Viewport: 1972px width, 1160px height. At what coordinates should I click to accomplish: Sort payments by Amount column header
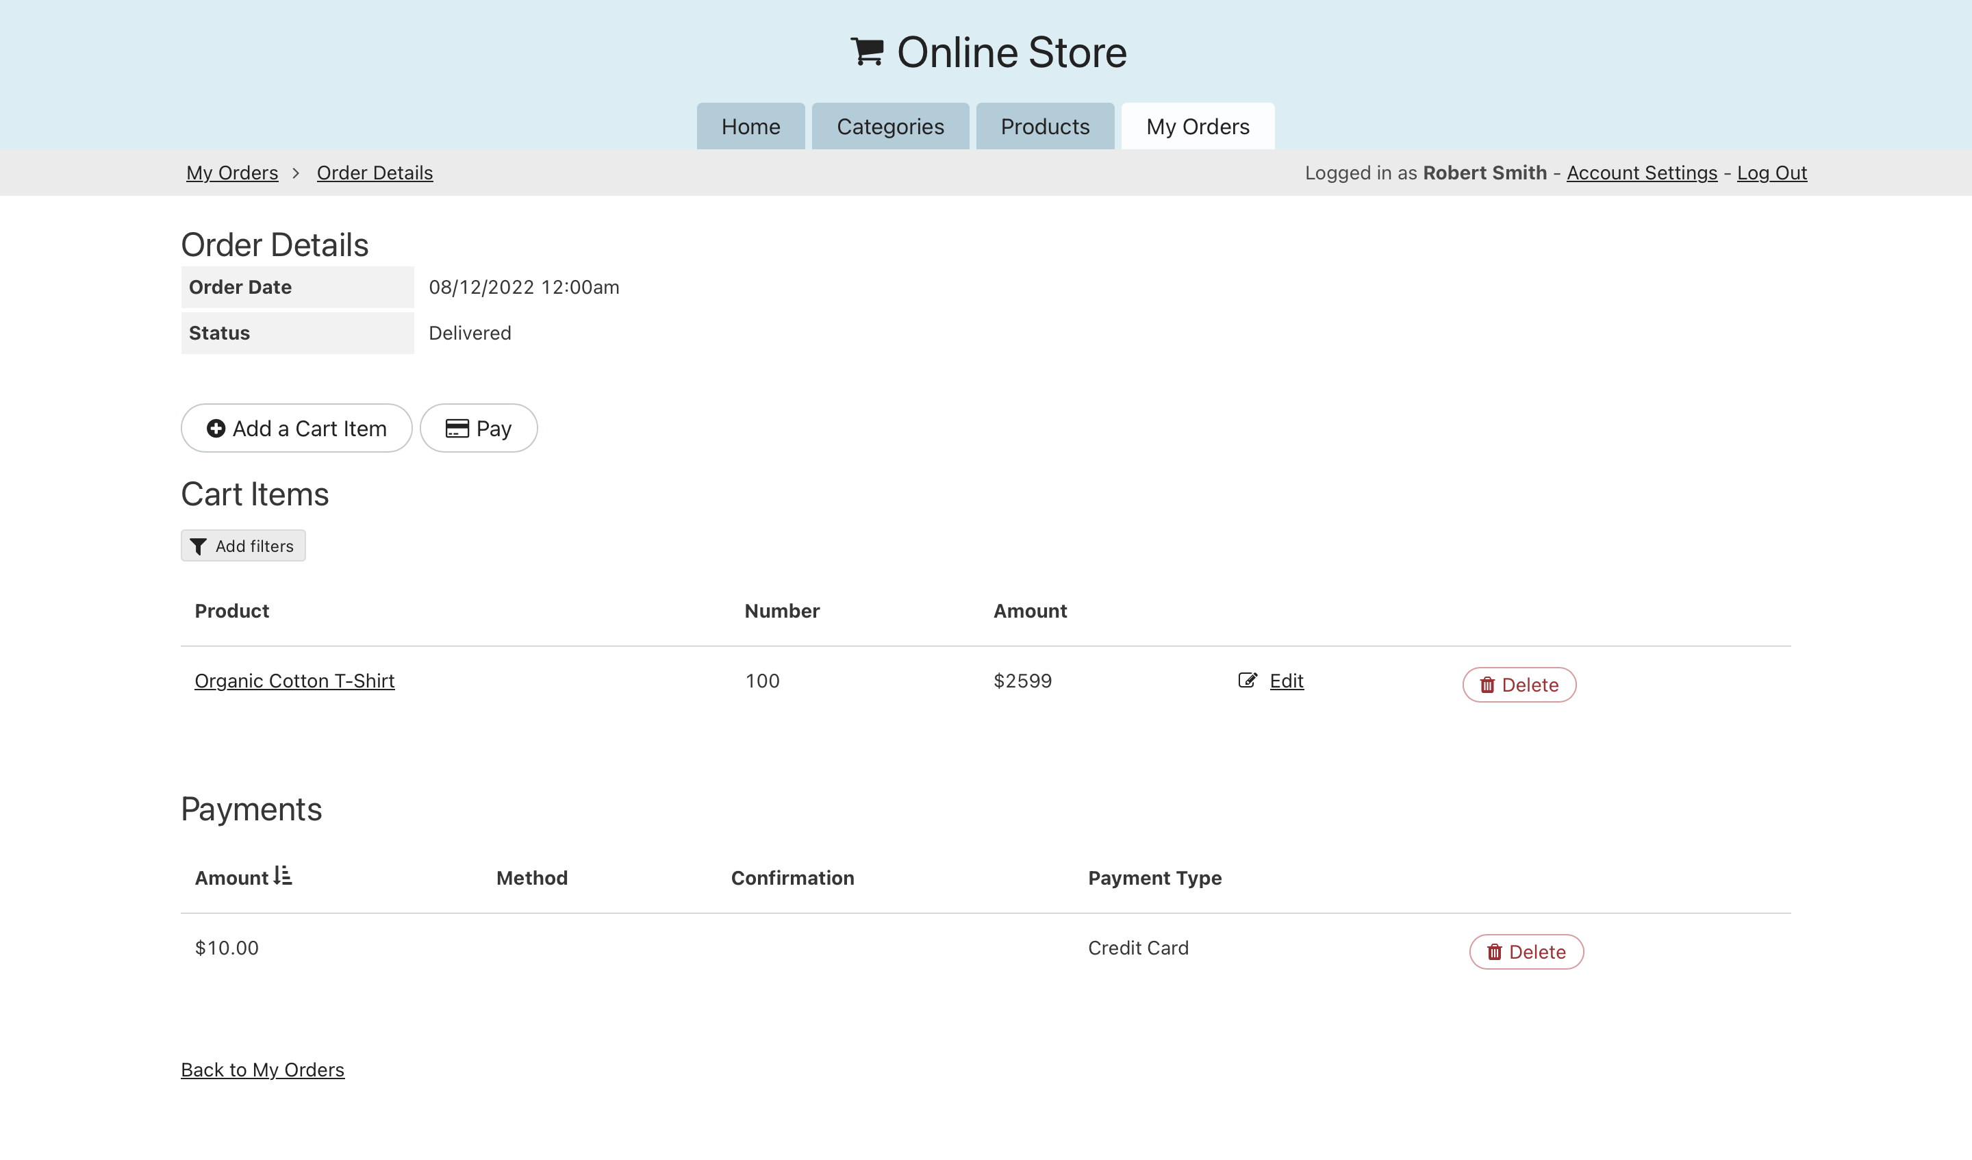point(231,879)
